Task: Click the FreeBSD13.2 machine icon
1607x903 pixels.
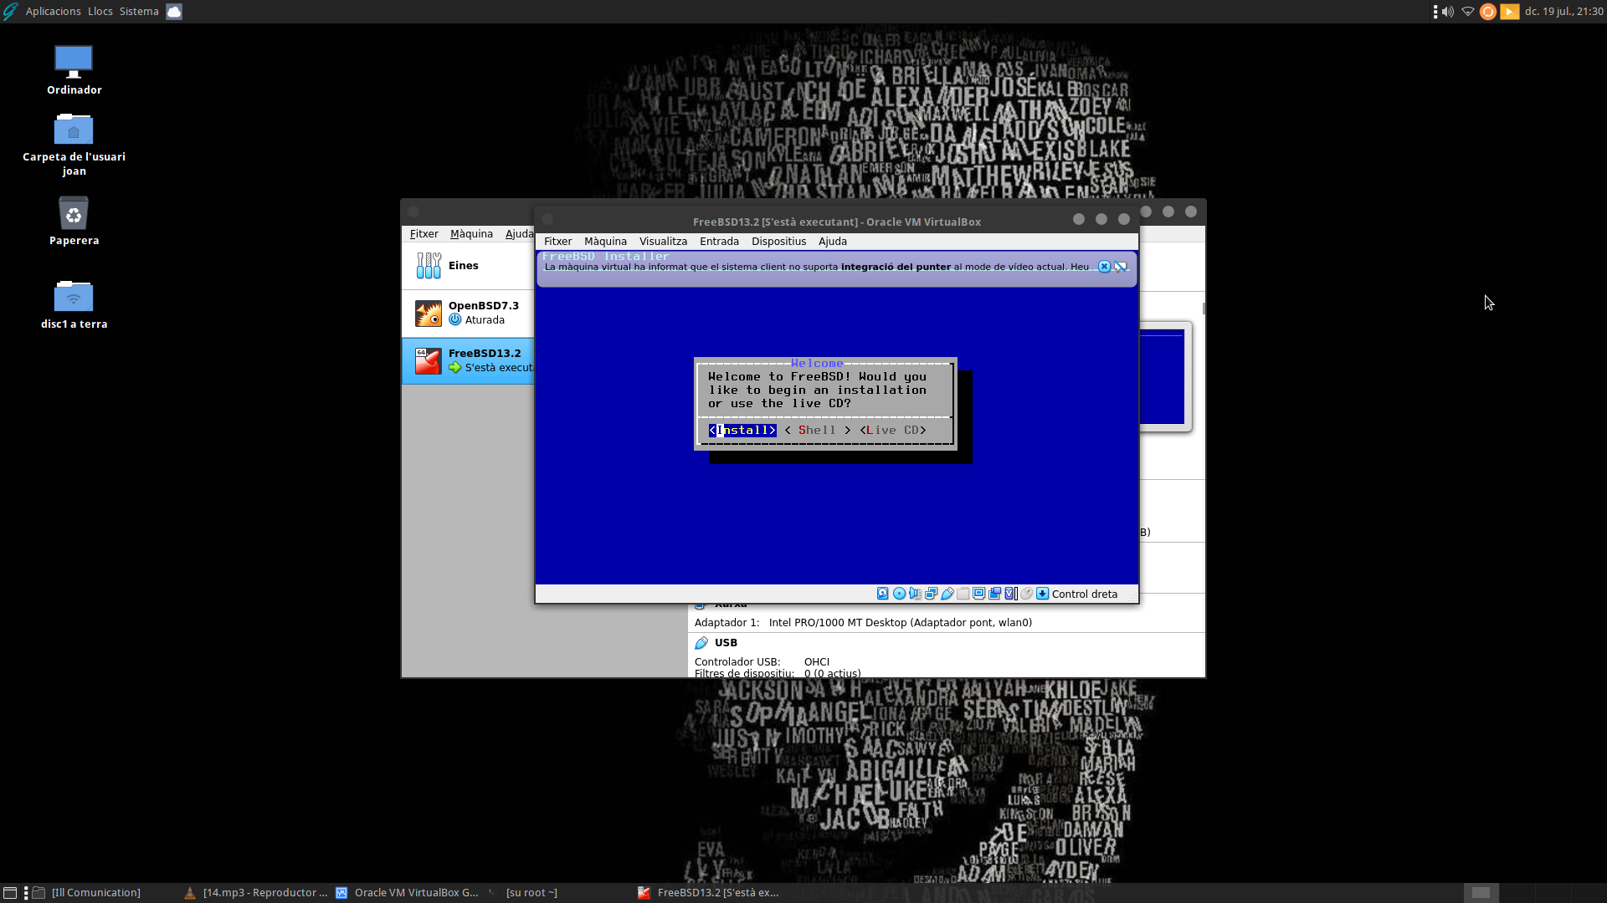Action: [x=429, y=361]
